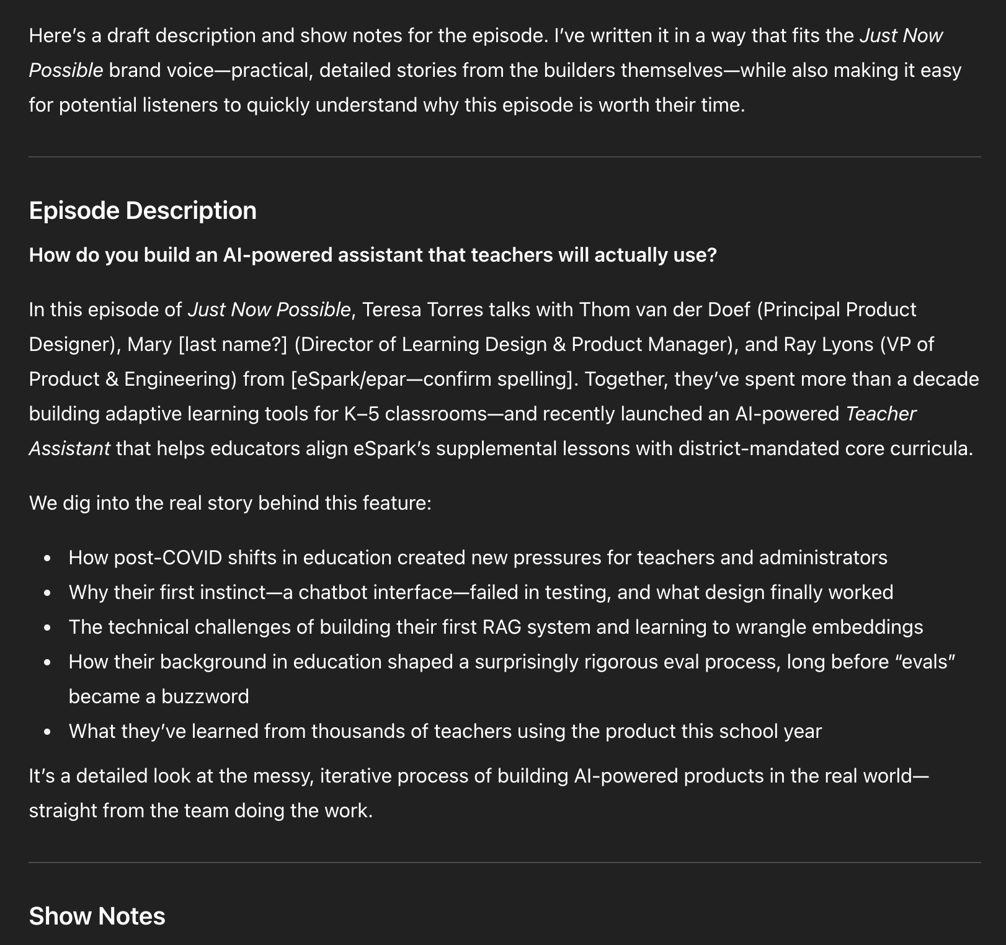
Task: Select the bullet about thousands of teachers
Action: click(x=445, y=731)
